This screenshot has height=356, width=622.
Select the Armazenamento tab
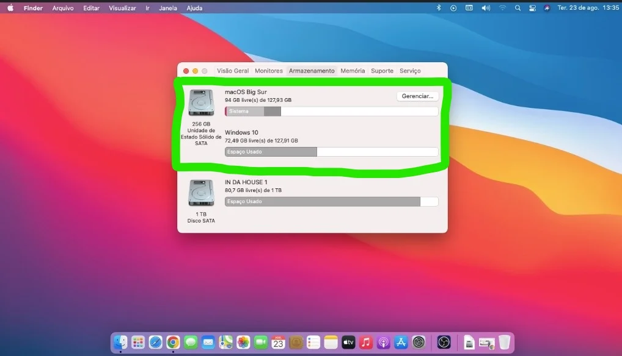click(312, 71)
